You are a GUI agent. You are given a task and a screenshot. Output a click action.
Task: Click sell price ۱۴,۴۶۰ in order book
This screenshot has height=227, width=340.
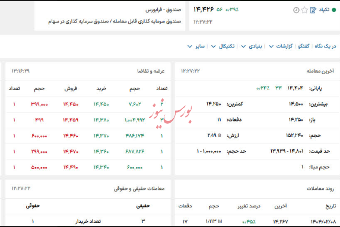tap(71, 136)
